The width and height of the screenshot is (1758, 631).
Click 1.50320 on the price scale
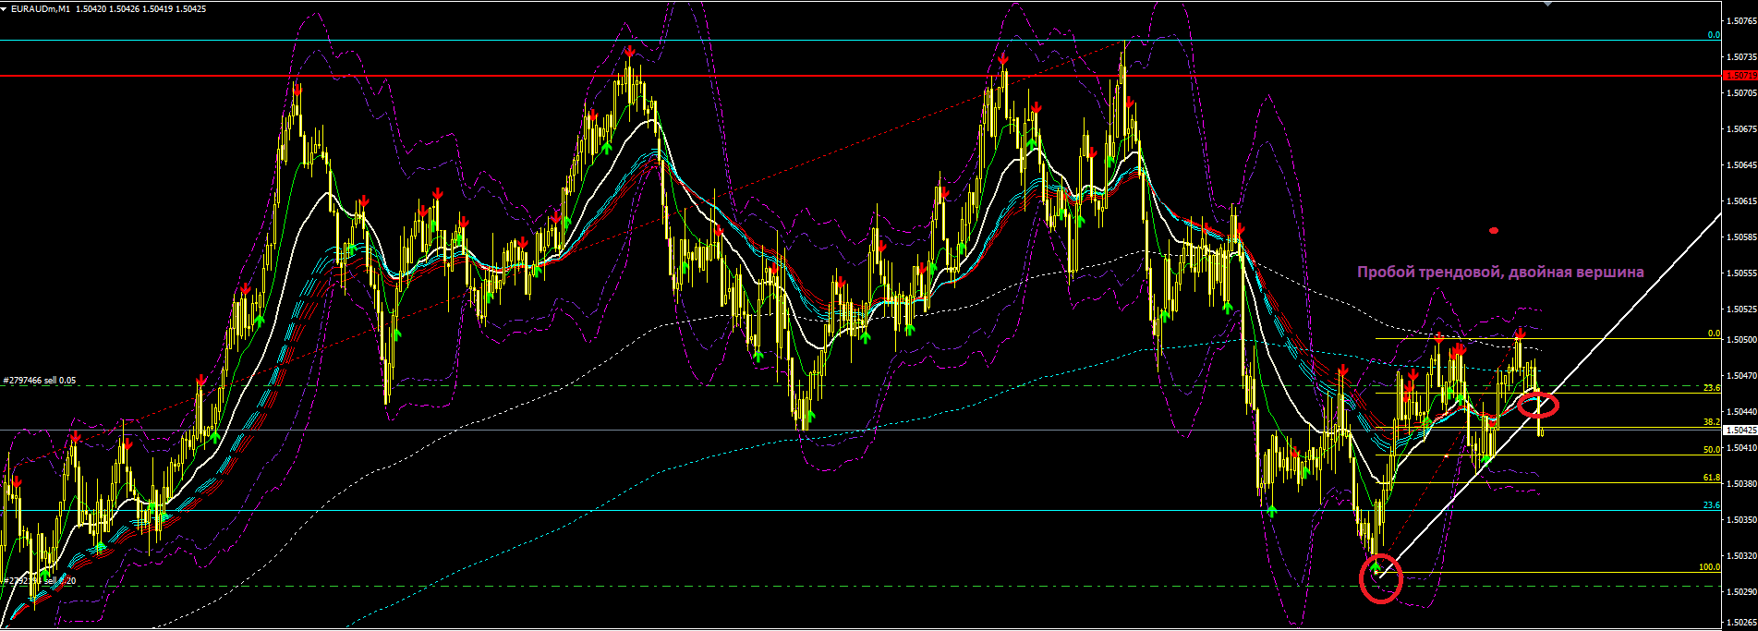(x=1740, y=555)
